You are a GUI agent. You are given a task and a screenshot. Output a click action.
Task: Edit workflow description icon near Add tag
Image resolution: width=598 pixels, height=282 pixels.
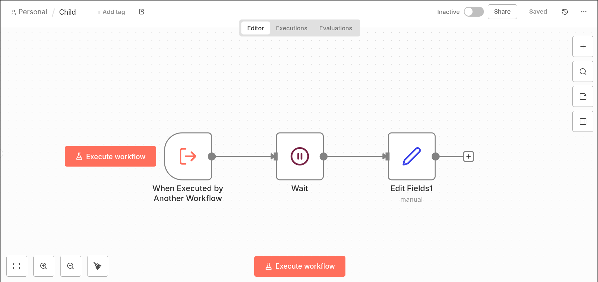point(141,12)
